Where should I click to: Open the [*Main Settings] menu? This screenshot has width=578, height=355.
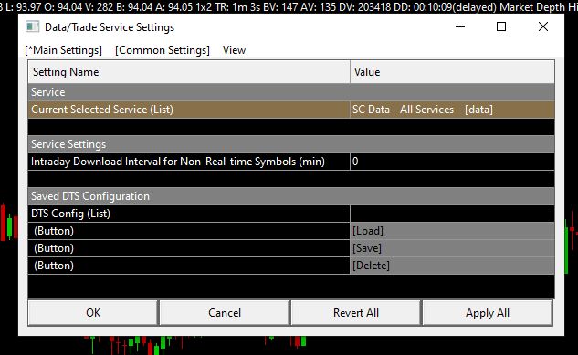63,50
